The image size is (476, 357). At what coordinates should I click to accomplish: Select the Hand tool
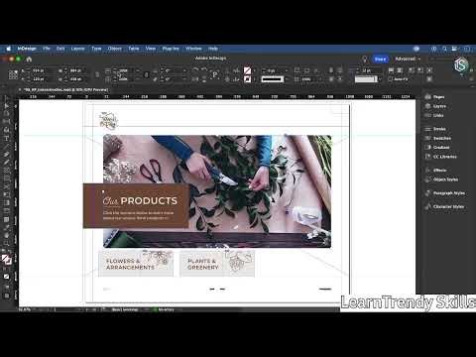coord(7,235)
